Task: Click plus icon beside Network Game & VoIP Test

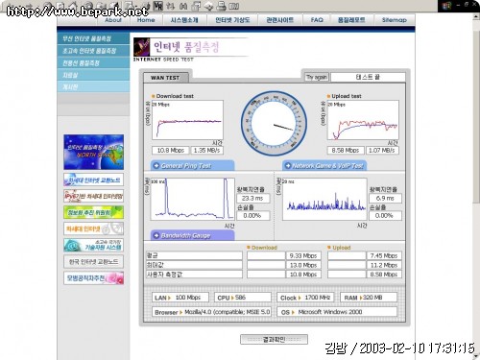Action: (x=288, y=165)
